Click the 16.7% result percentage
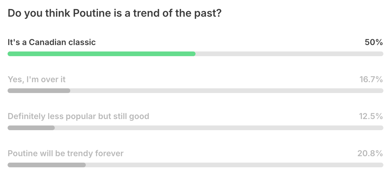The height and width of the screenshot is (179, 391). click(371, 79)
